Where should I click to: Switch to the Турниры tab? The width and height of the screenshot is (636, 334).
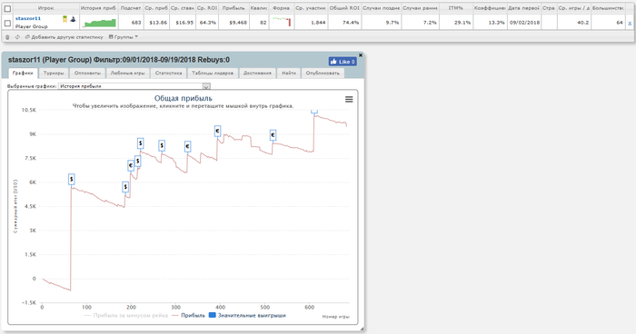click(54, 73)
